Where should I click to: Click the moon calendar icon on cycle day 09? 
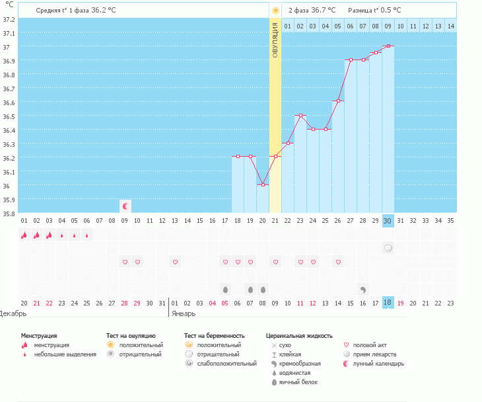125,206
